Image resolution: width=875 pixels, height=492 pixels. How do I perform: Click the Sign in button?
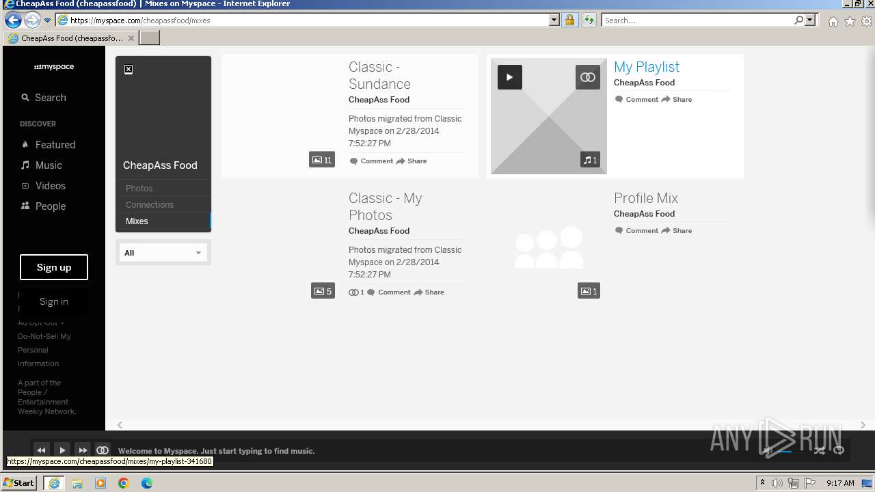[54, 301]
